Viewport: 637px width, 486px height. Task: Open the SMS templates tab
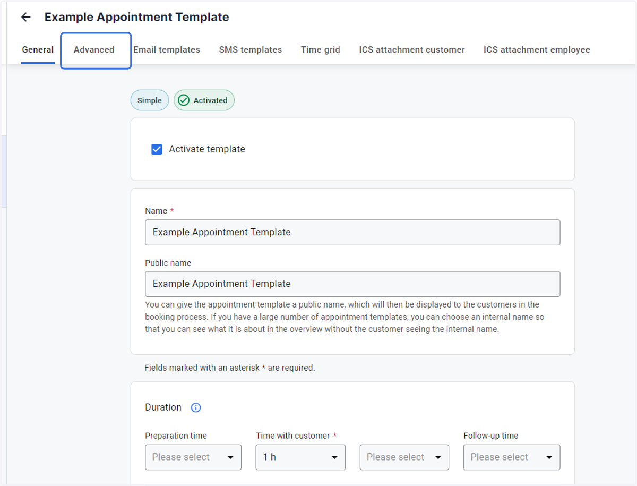tap(251, 50)
